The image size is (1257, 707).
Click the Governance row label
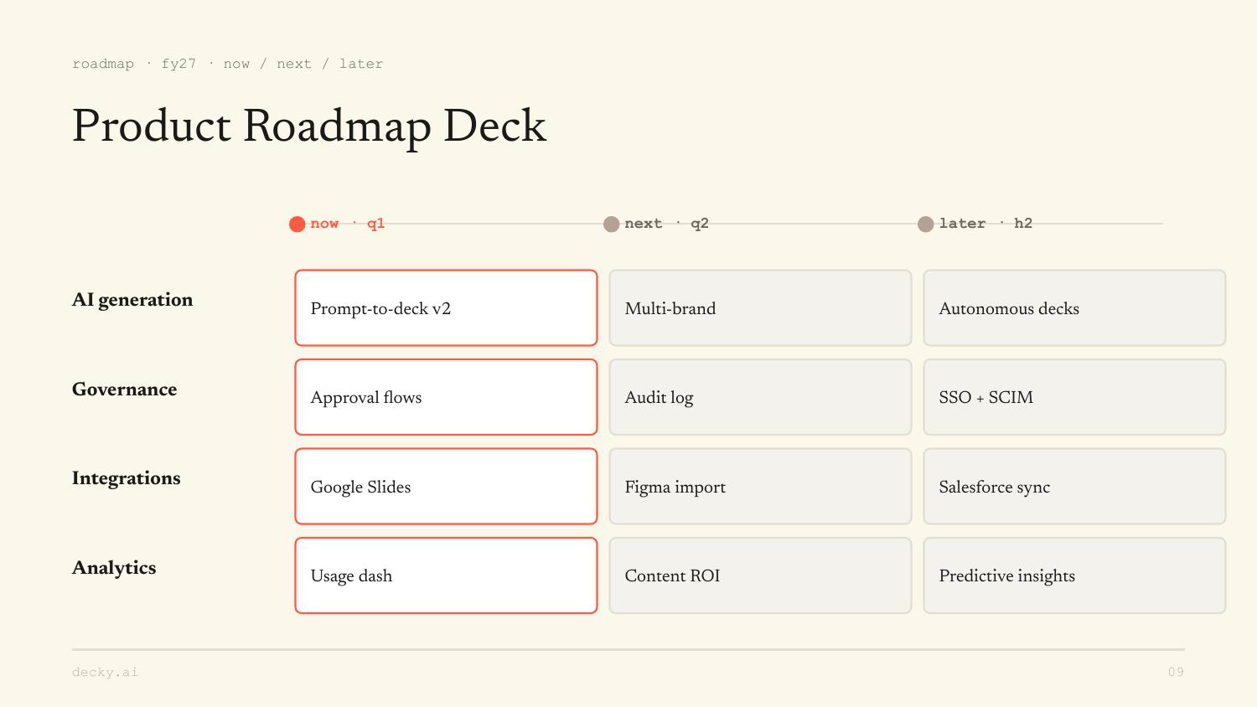[124, 390]
